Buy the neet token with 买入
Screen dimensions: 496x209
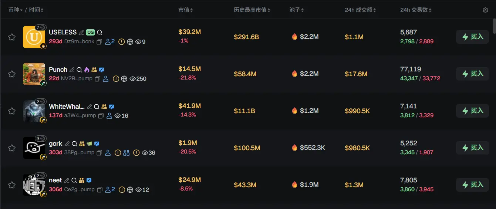pos(472,185)
